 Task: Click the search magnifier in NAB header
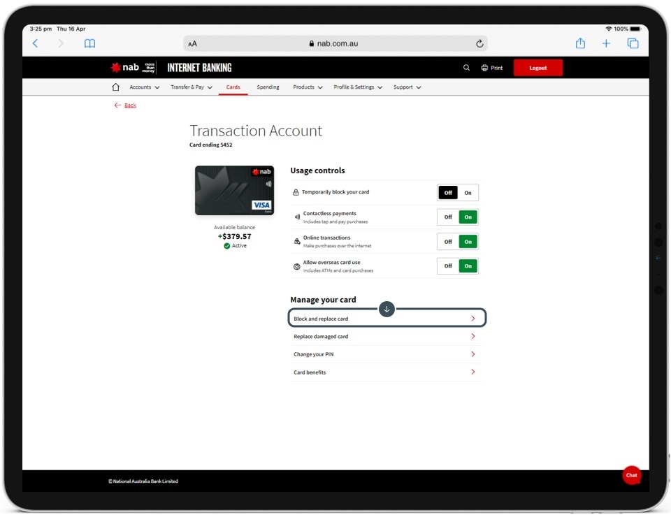click(466, 68)
